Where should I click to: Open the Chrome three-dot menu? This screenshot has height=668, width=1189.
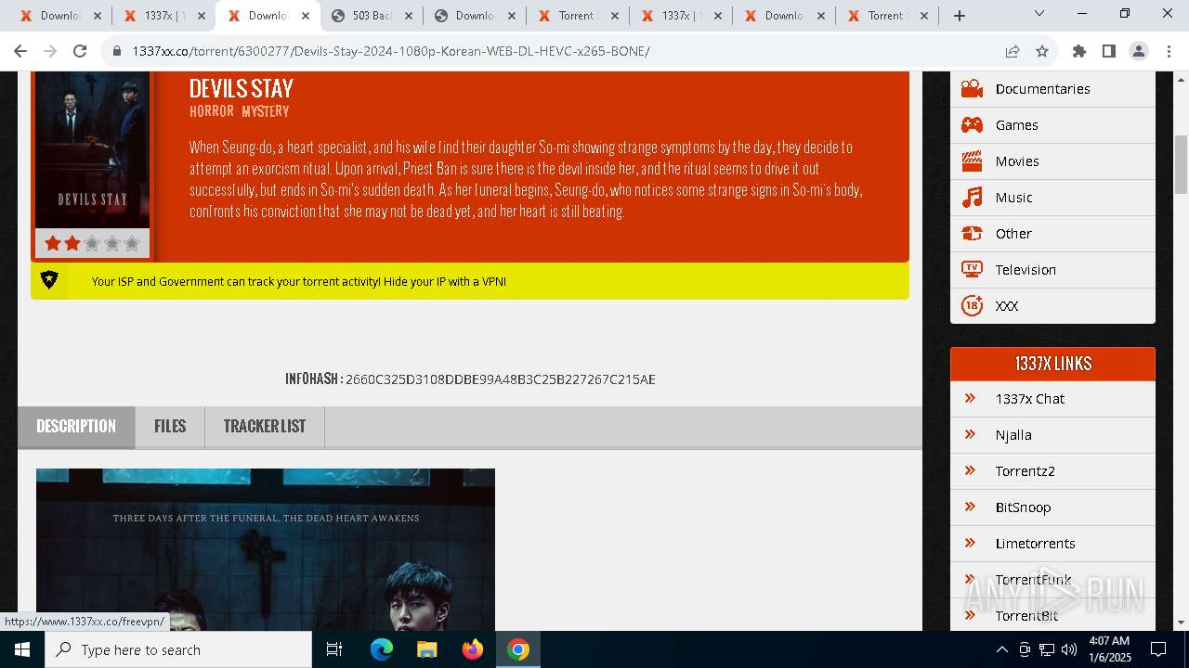tap(1168, 51)
